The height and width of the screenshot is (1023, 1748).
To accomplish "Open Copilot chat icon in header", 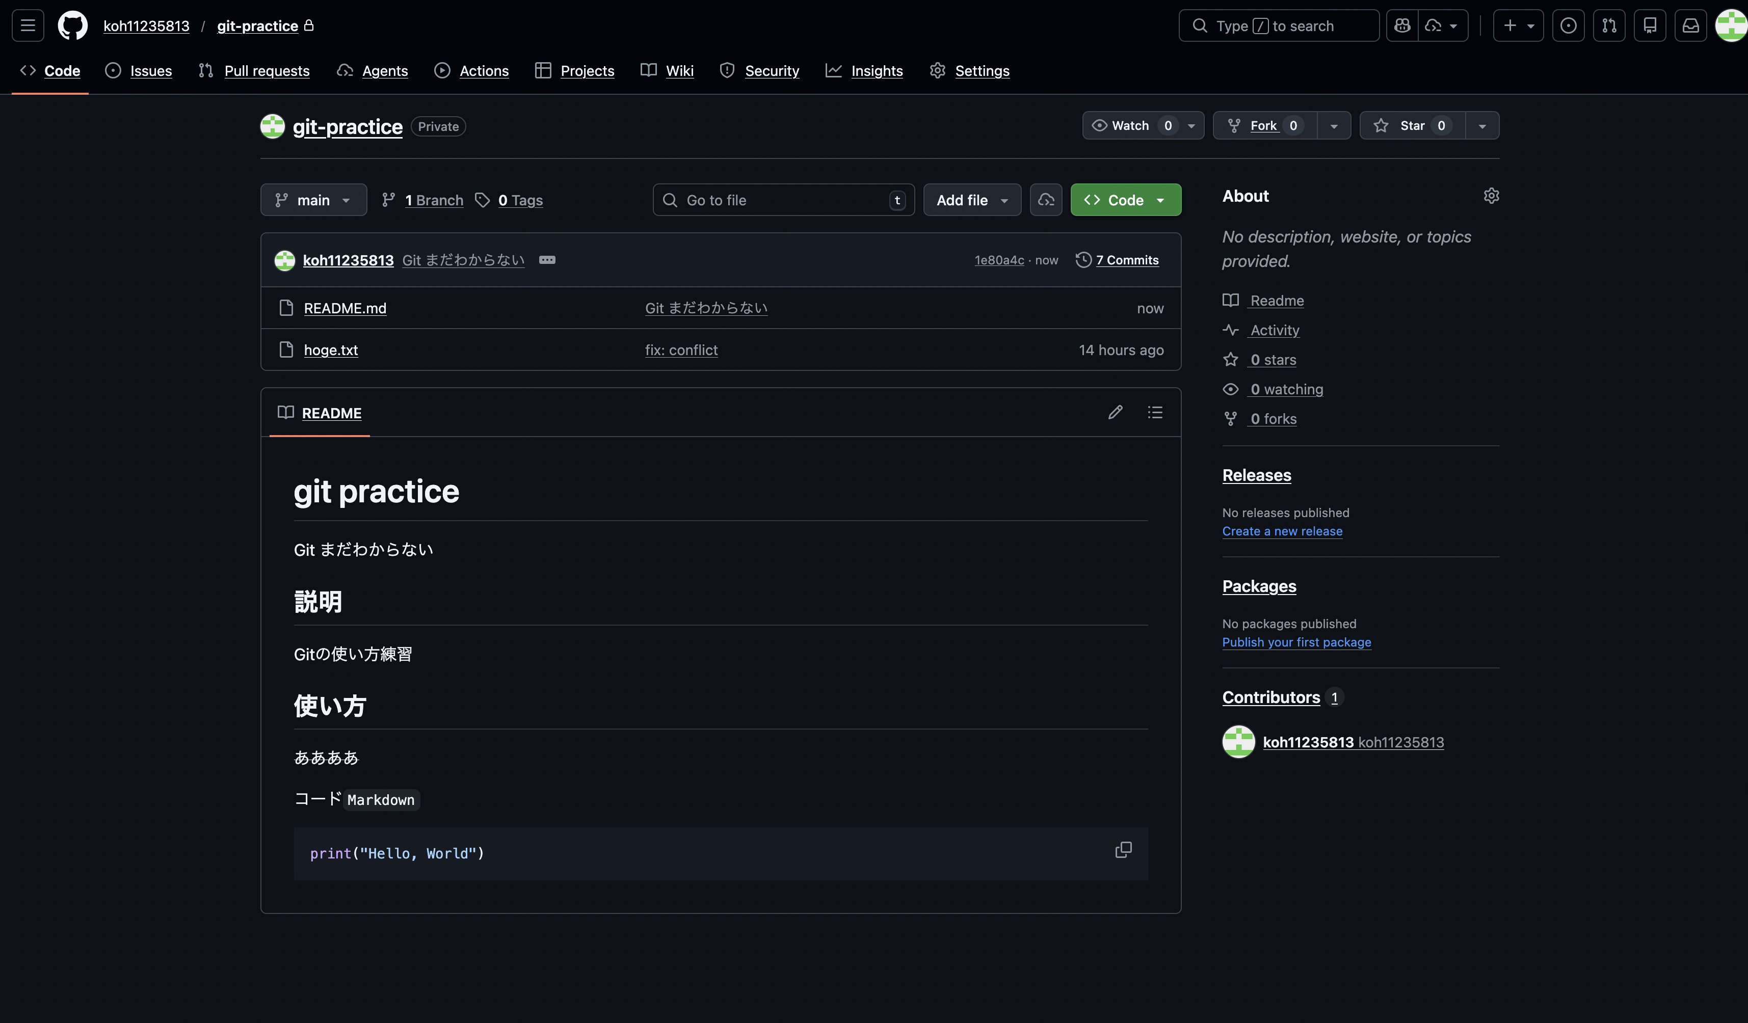I will click(1402, 25).
